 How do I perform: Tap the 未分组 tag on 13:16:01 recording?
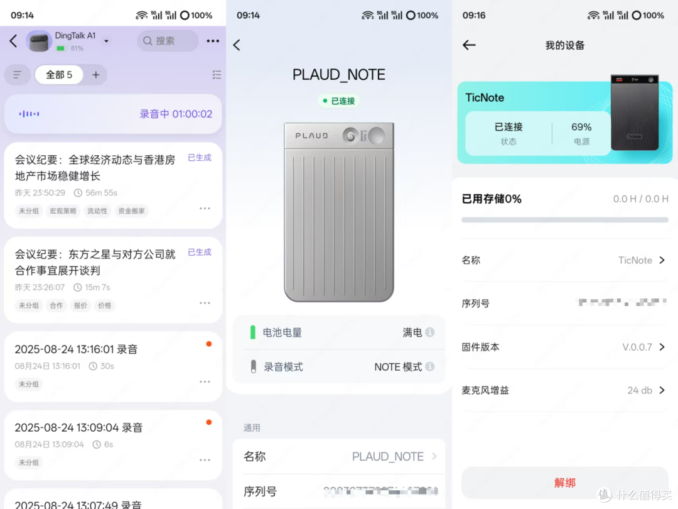click(28, 385)
